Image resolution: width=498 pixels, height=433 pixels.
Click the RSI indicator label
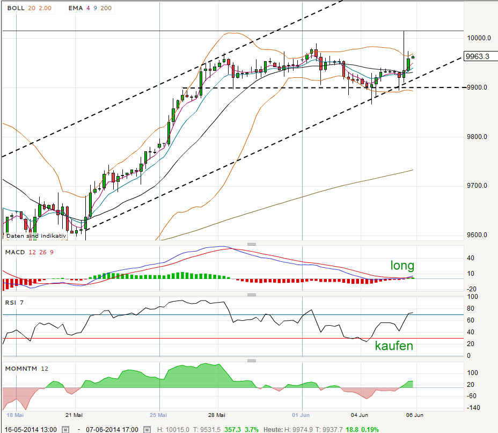[11, 303]
